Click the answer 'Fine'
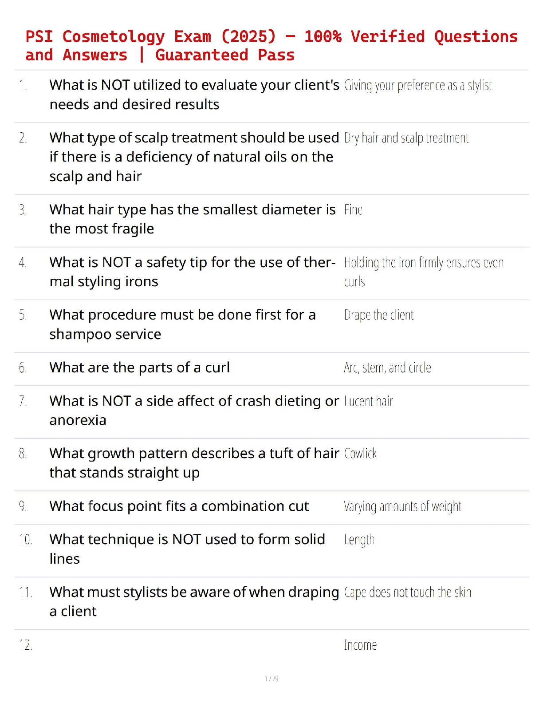Image resolution: width=543 pixels, height=703 pixels. coord(353,210)
